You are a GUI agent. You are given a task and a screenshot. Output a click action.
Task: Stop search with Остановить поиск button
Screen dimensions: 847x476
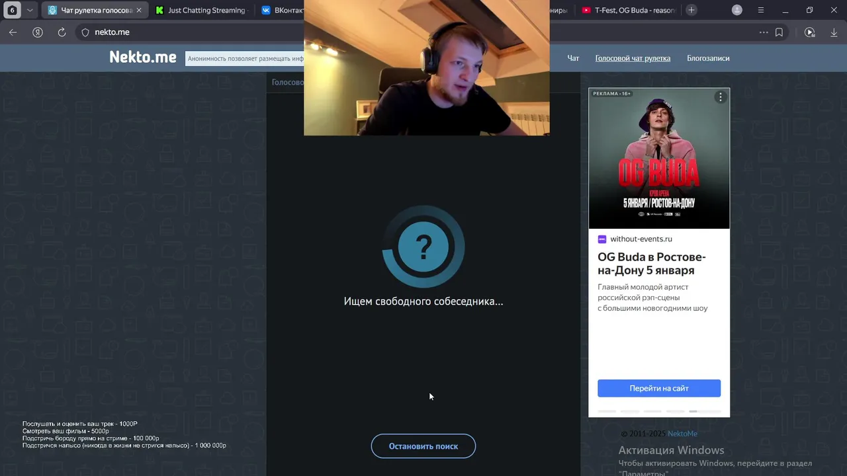coord(423,446)
